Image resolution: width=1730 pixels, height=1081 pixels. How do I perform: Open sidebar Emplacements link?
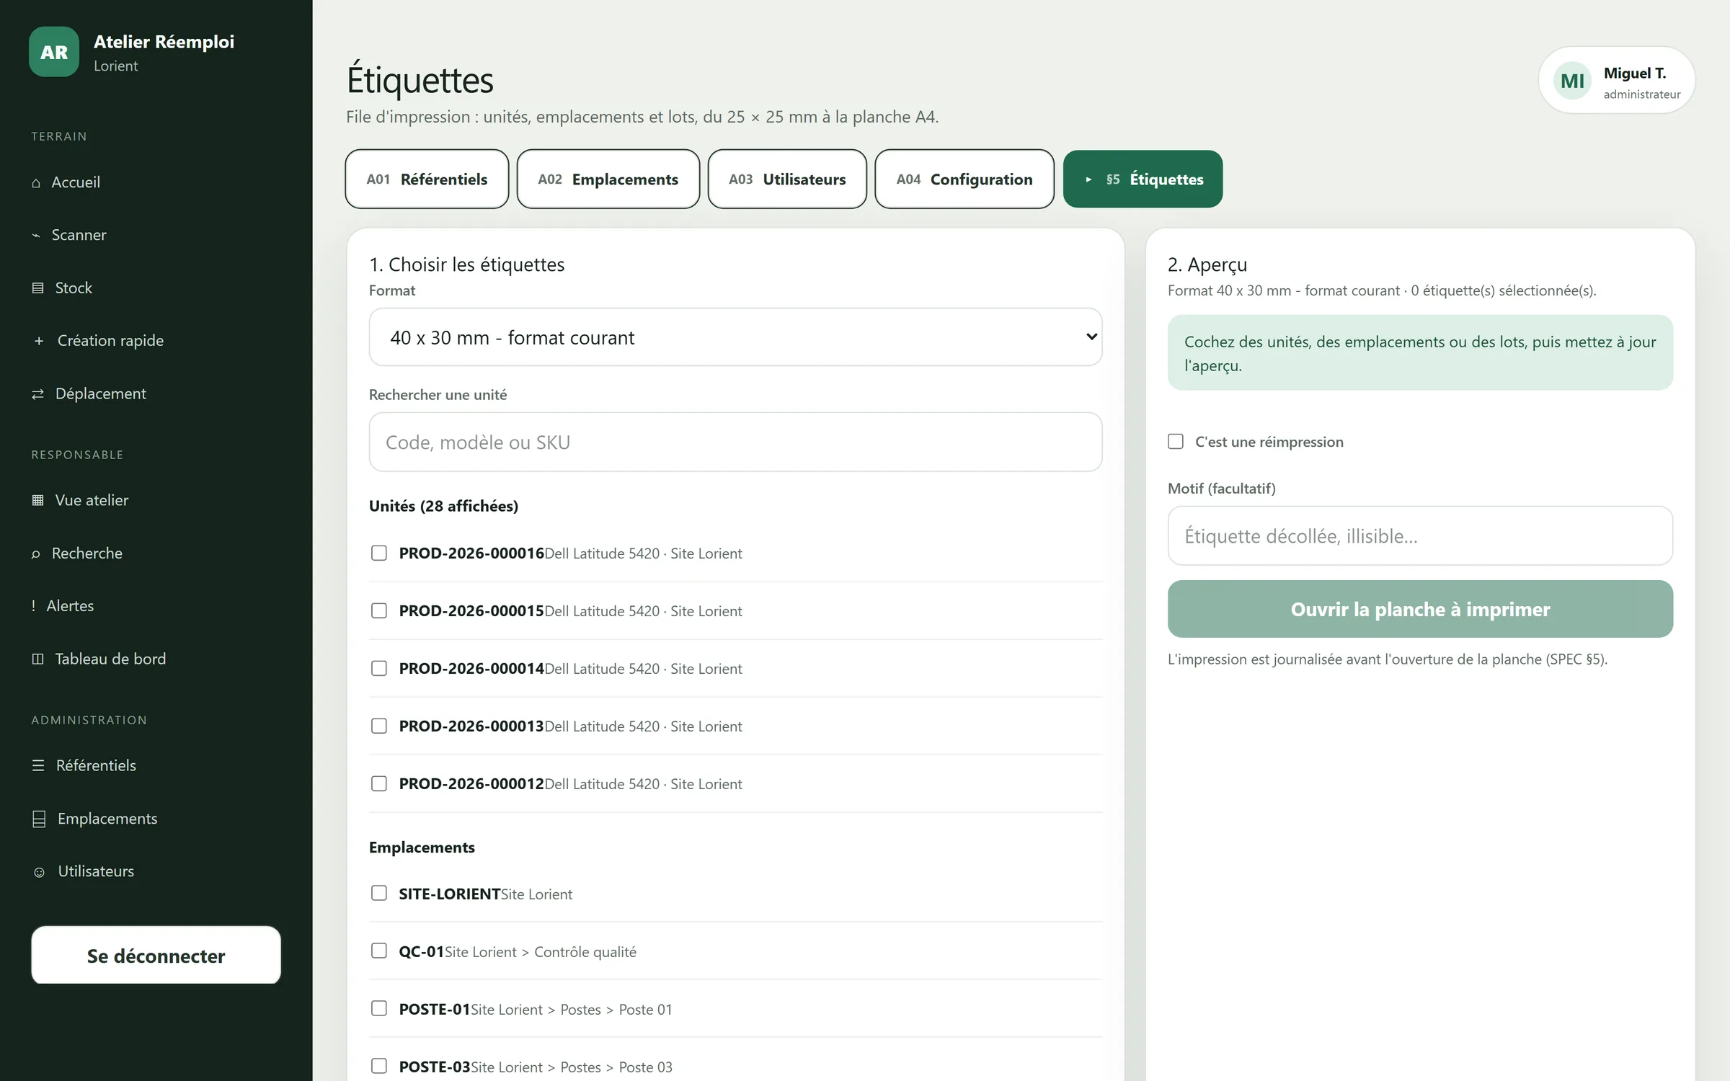tap(156, 819)
